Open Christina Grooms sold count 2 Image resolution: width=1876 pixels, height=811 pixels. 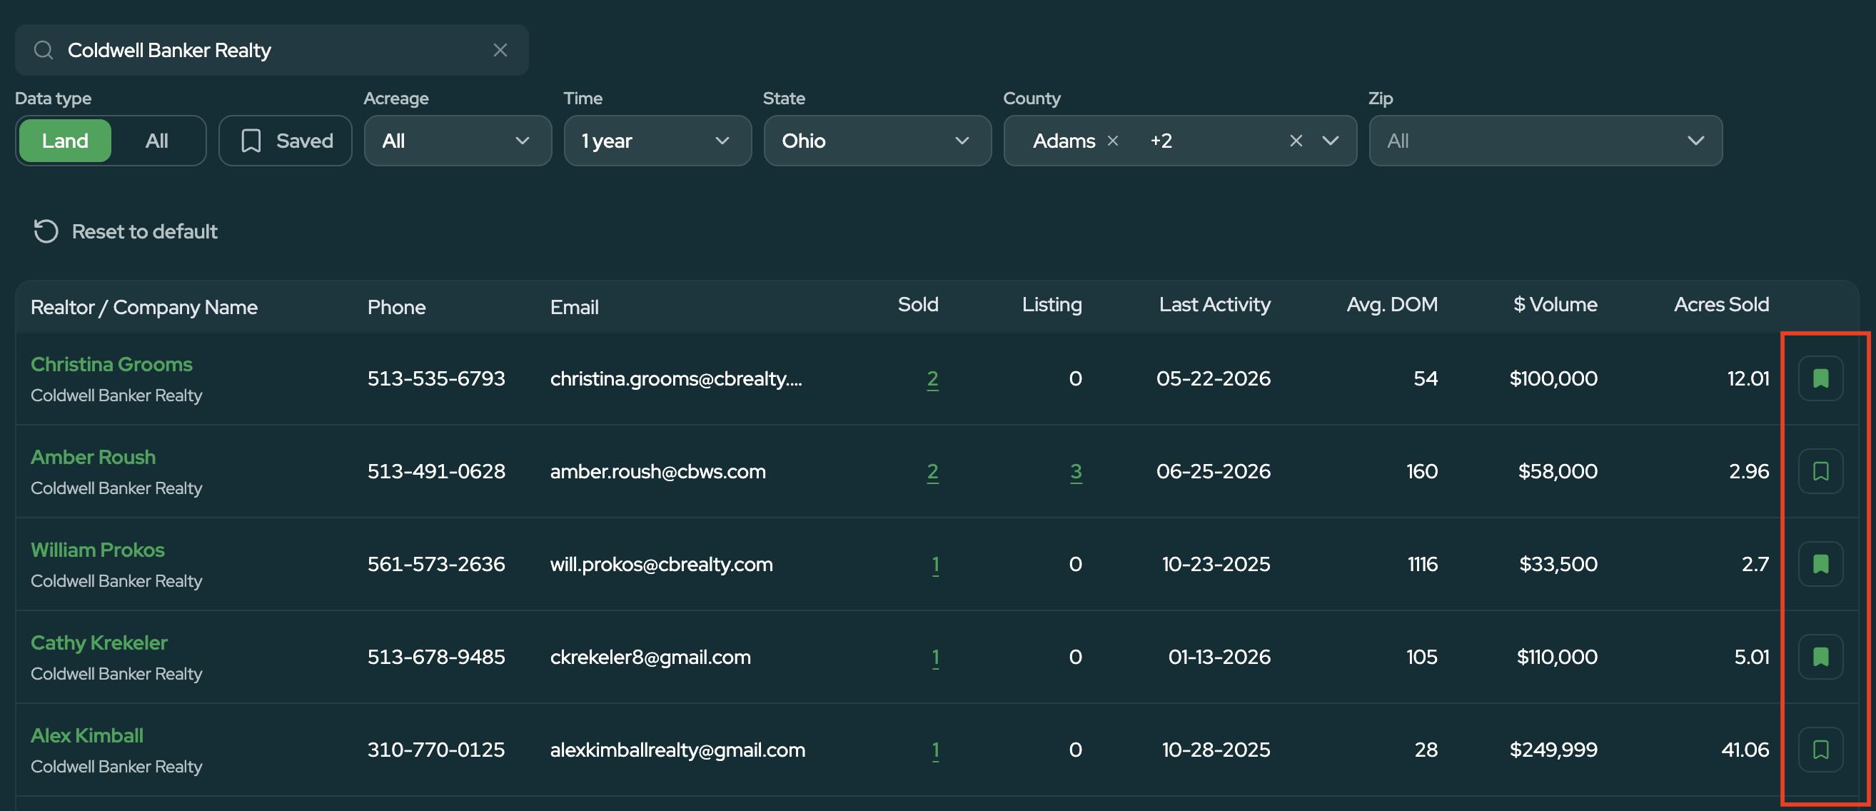(932, 378)
